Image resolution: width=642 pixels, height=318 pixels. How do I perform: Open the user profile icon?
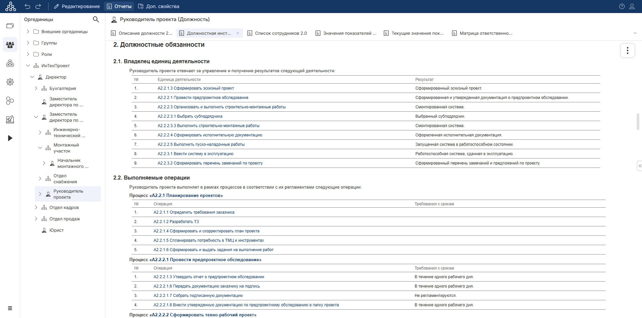click(632, 6)
